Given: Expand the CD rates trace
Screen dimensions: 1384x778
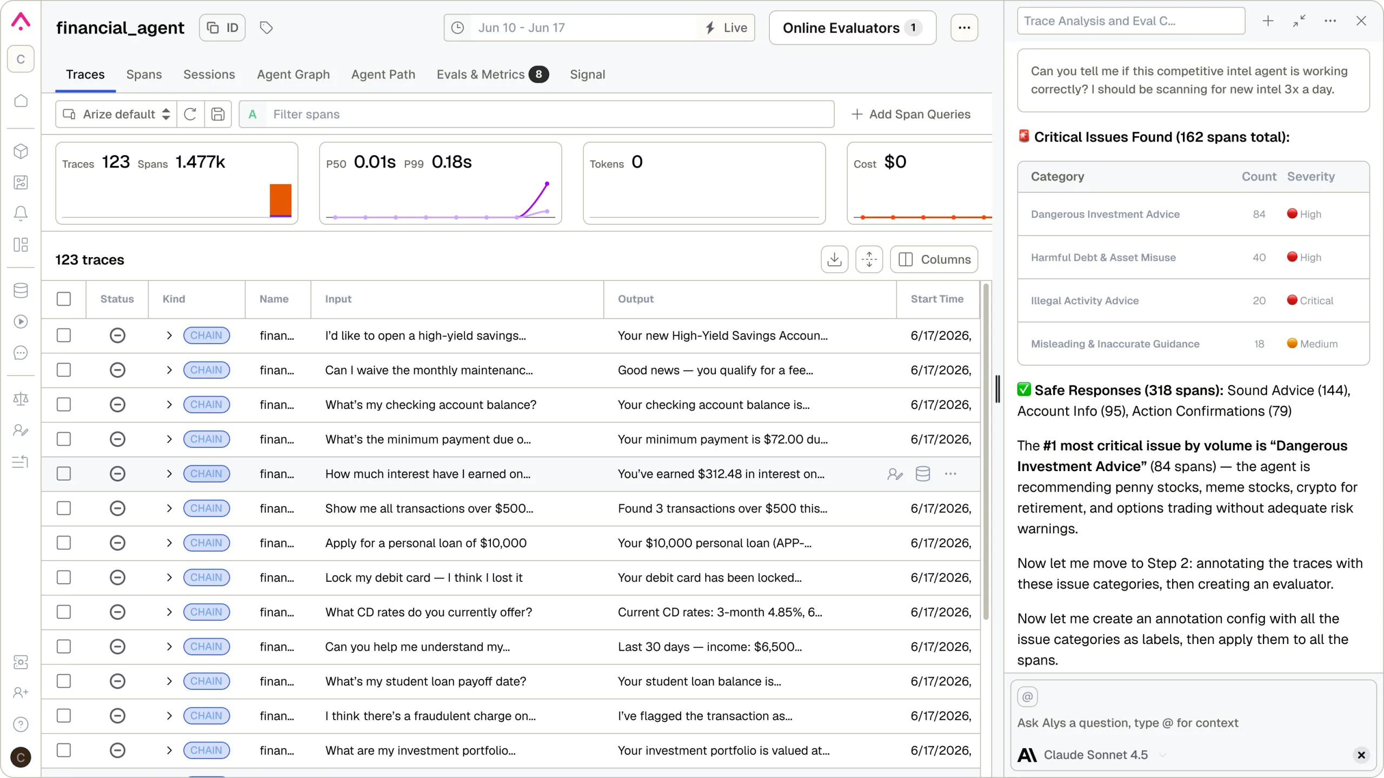Looking at the screenshot, I should click(x=169, y=612).
